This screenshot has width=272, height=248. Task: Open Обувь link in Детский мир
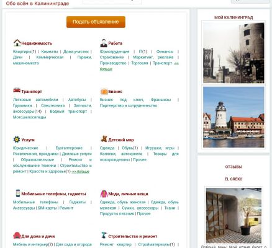(127, 148)
